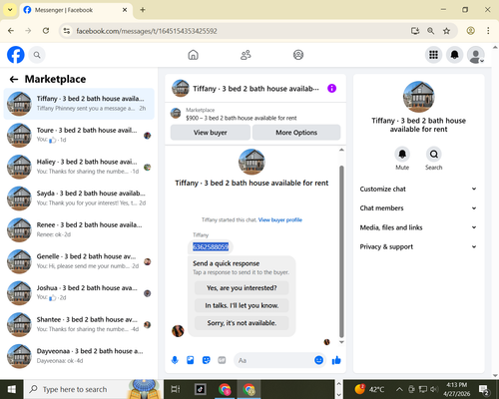Open notifications bell in Facebook header
The width and height of the screenshot is (499, 399).
[454, 55]
